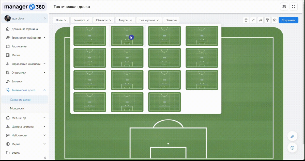The height and width of the screenshot is (161, 305).
Task: Click the camera screenshot icon
Action: 274,20
